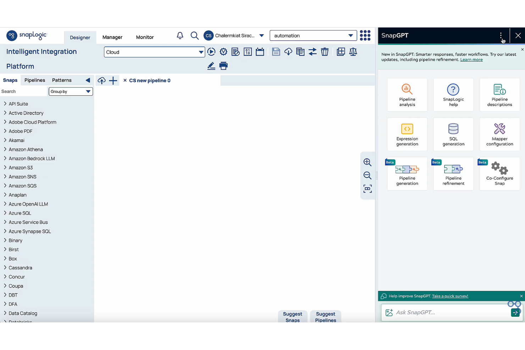Viewport: 525px width, 350px height.
Task: Open the apps grid launcher icon
Action: click(x=365, y=35)
